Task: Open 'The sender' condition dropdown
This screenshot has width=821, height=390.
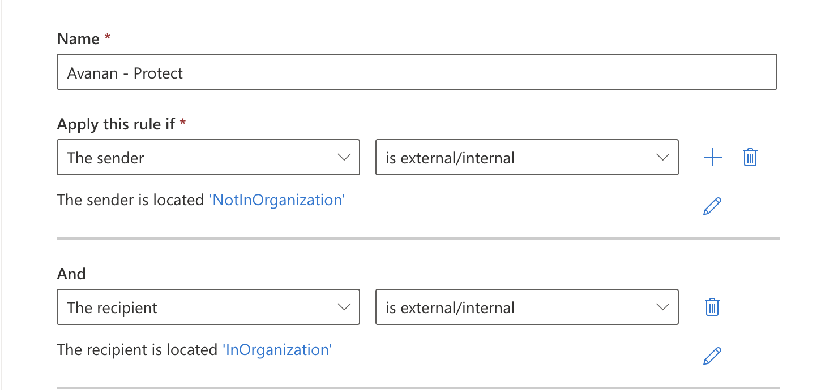Action: [x=208, y=157]
